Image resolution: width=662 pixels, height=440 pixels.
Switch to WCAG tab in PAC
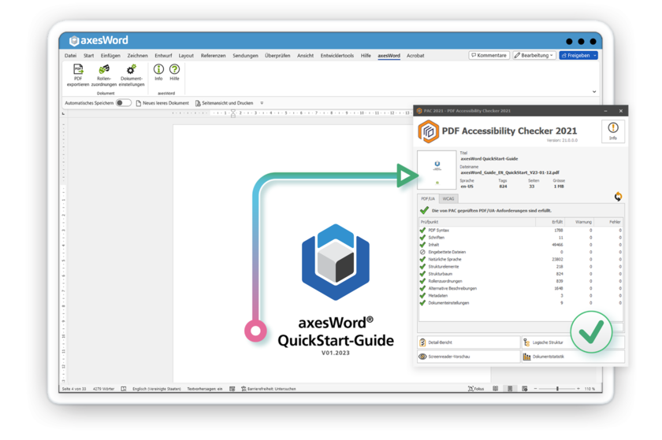[448, 198]
